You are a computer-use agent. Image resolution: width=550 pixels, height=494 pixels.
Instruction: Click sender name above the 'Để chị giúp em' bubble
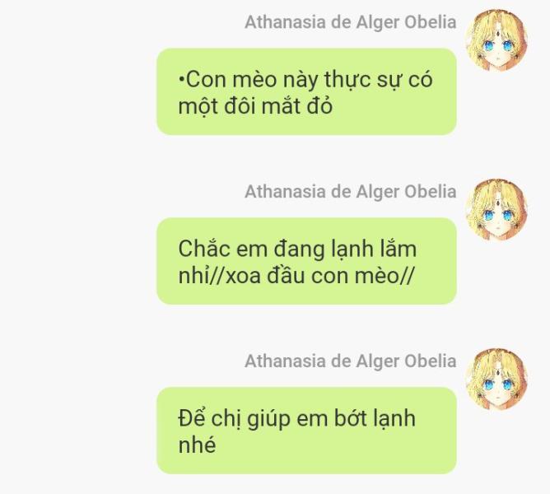pyautogui.click(x=351, y=361)
